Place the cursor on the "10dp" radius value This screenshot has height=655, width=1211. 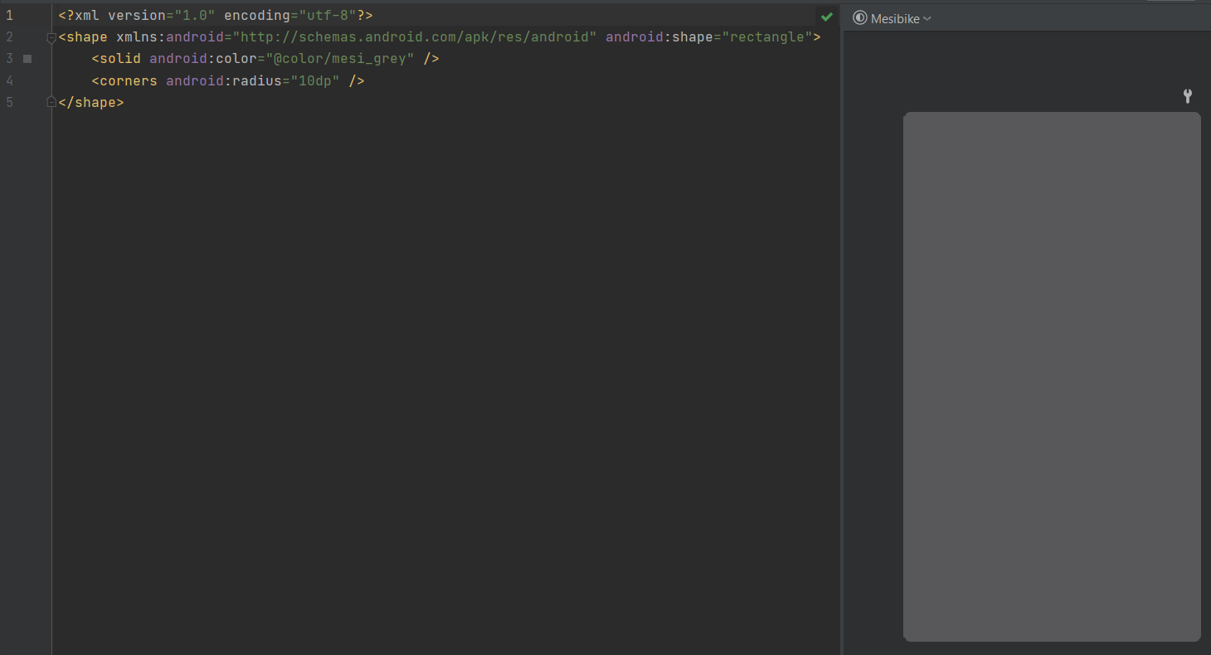coord(315,80)
